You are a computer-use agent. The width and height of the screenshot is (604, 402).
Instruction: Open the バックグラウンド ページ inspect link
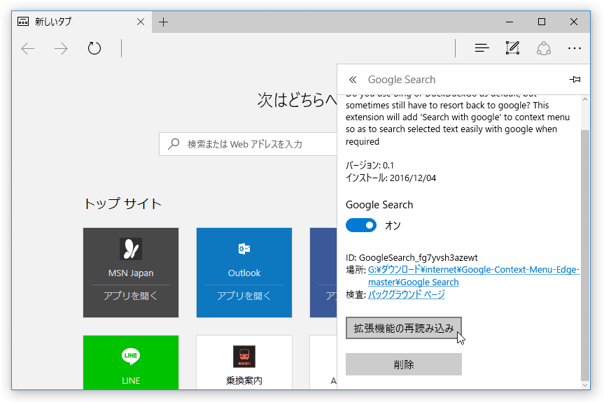click(x=407, y=294)
